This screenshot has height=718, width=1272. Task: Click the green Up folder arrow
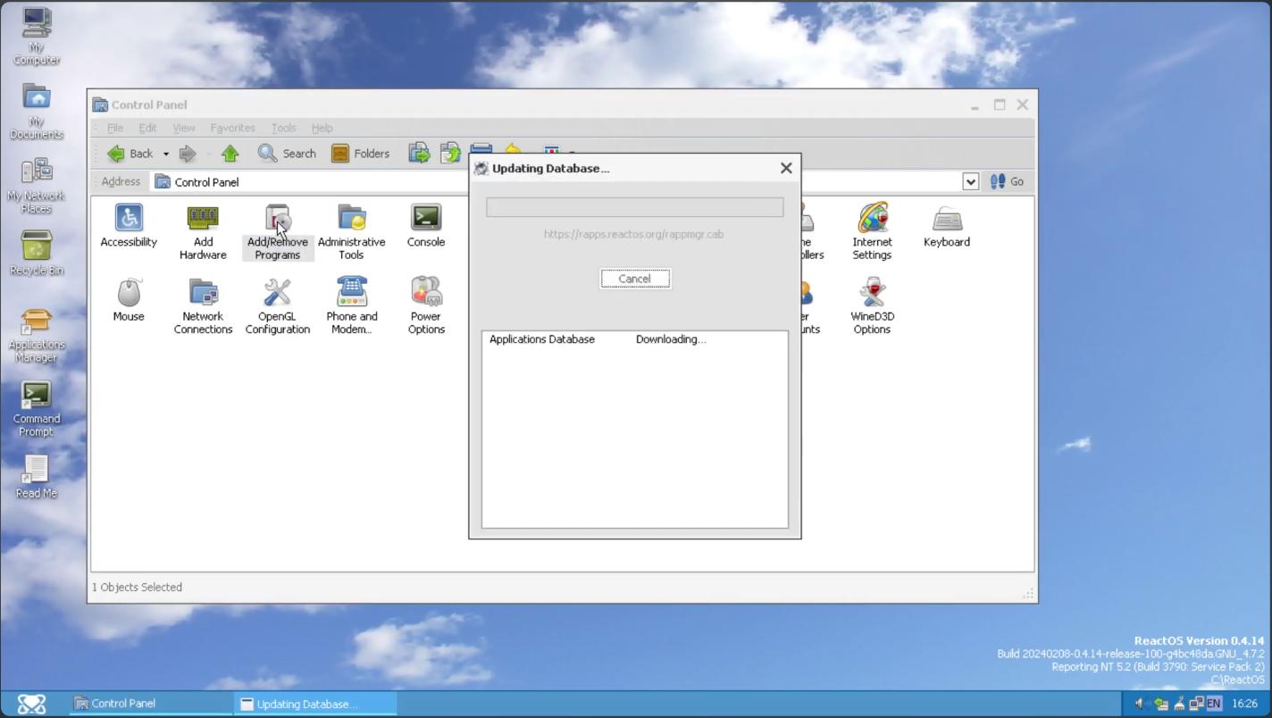coord(230,154)
